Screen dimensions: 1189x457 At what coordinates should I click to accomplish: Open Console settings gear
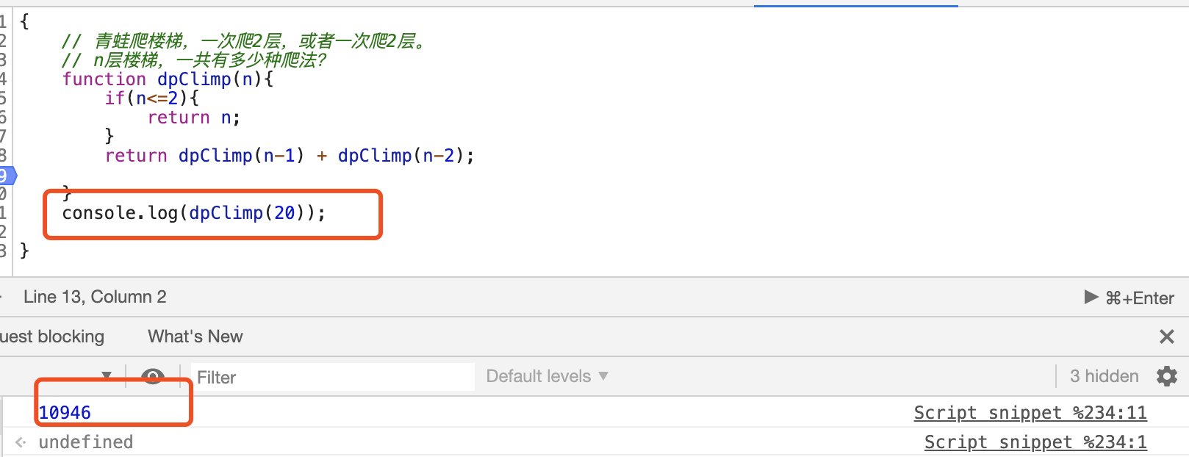pyautogui.click(x=1166, y=376)
